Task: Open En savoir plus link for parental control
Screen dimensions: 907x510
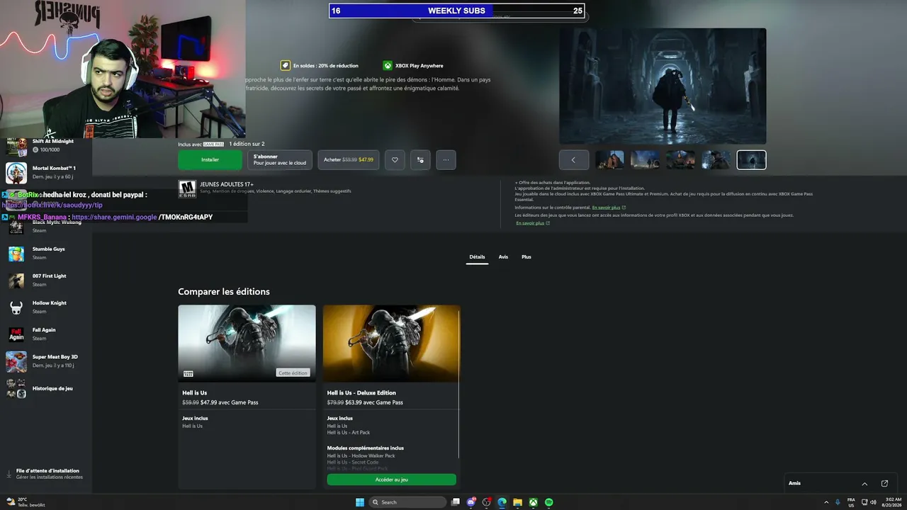Action: pyautogui.click(x=609, y=208)
